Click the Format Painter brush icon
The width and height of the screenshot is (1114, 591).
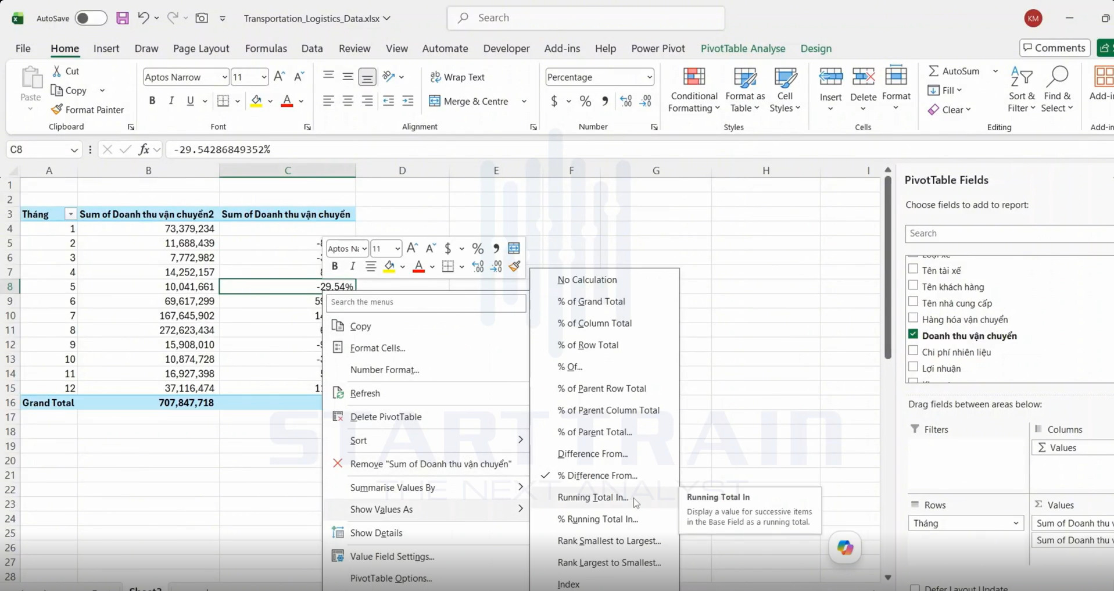[56, 109]
